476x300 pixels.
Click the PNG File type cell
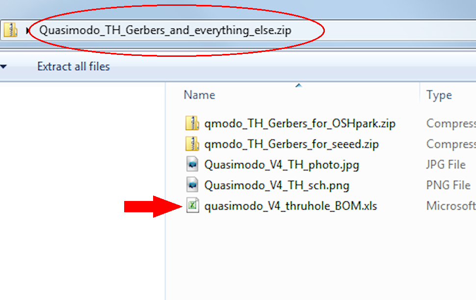click(x=449, y=185)
